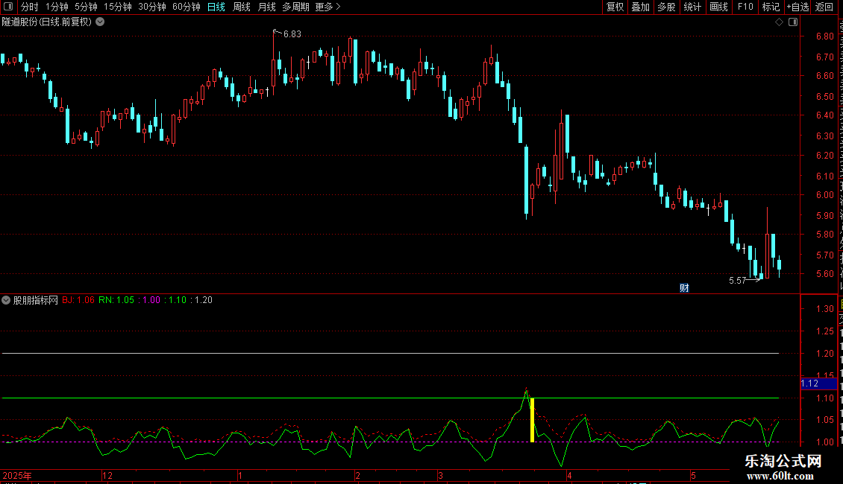843x484 pixels.
Task: Click the yellow signal bar in indicator
Action: pos(532,420)
